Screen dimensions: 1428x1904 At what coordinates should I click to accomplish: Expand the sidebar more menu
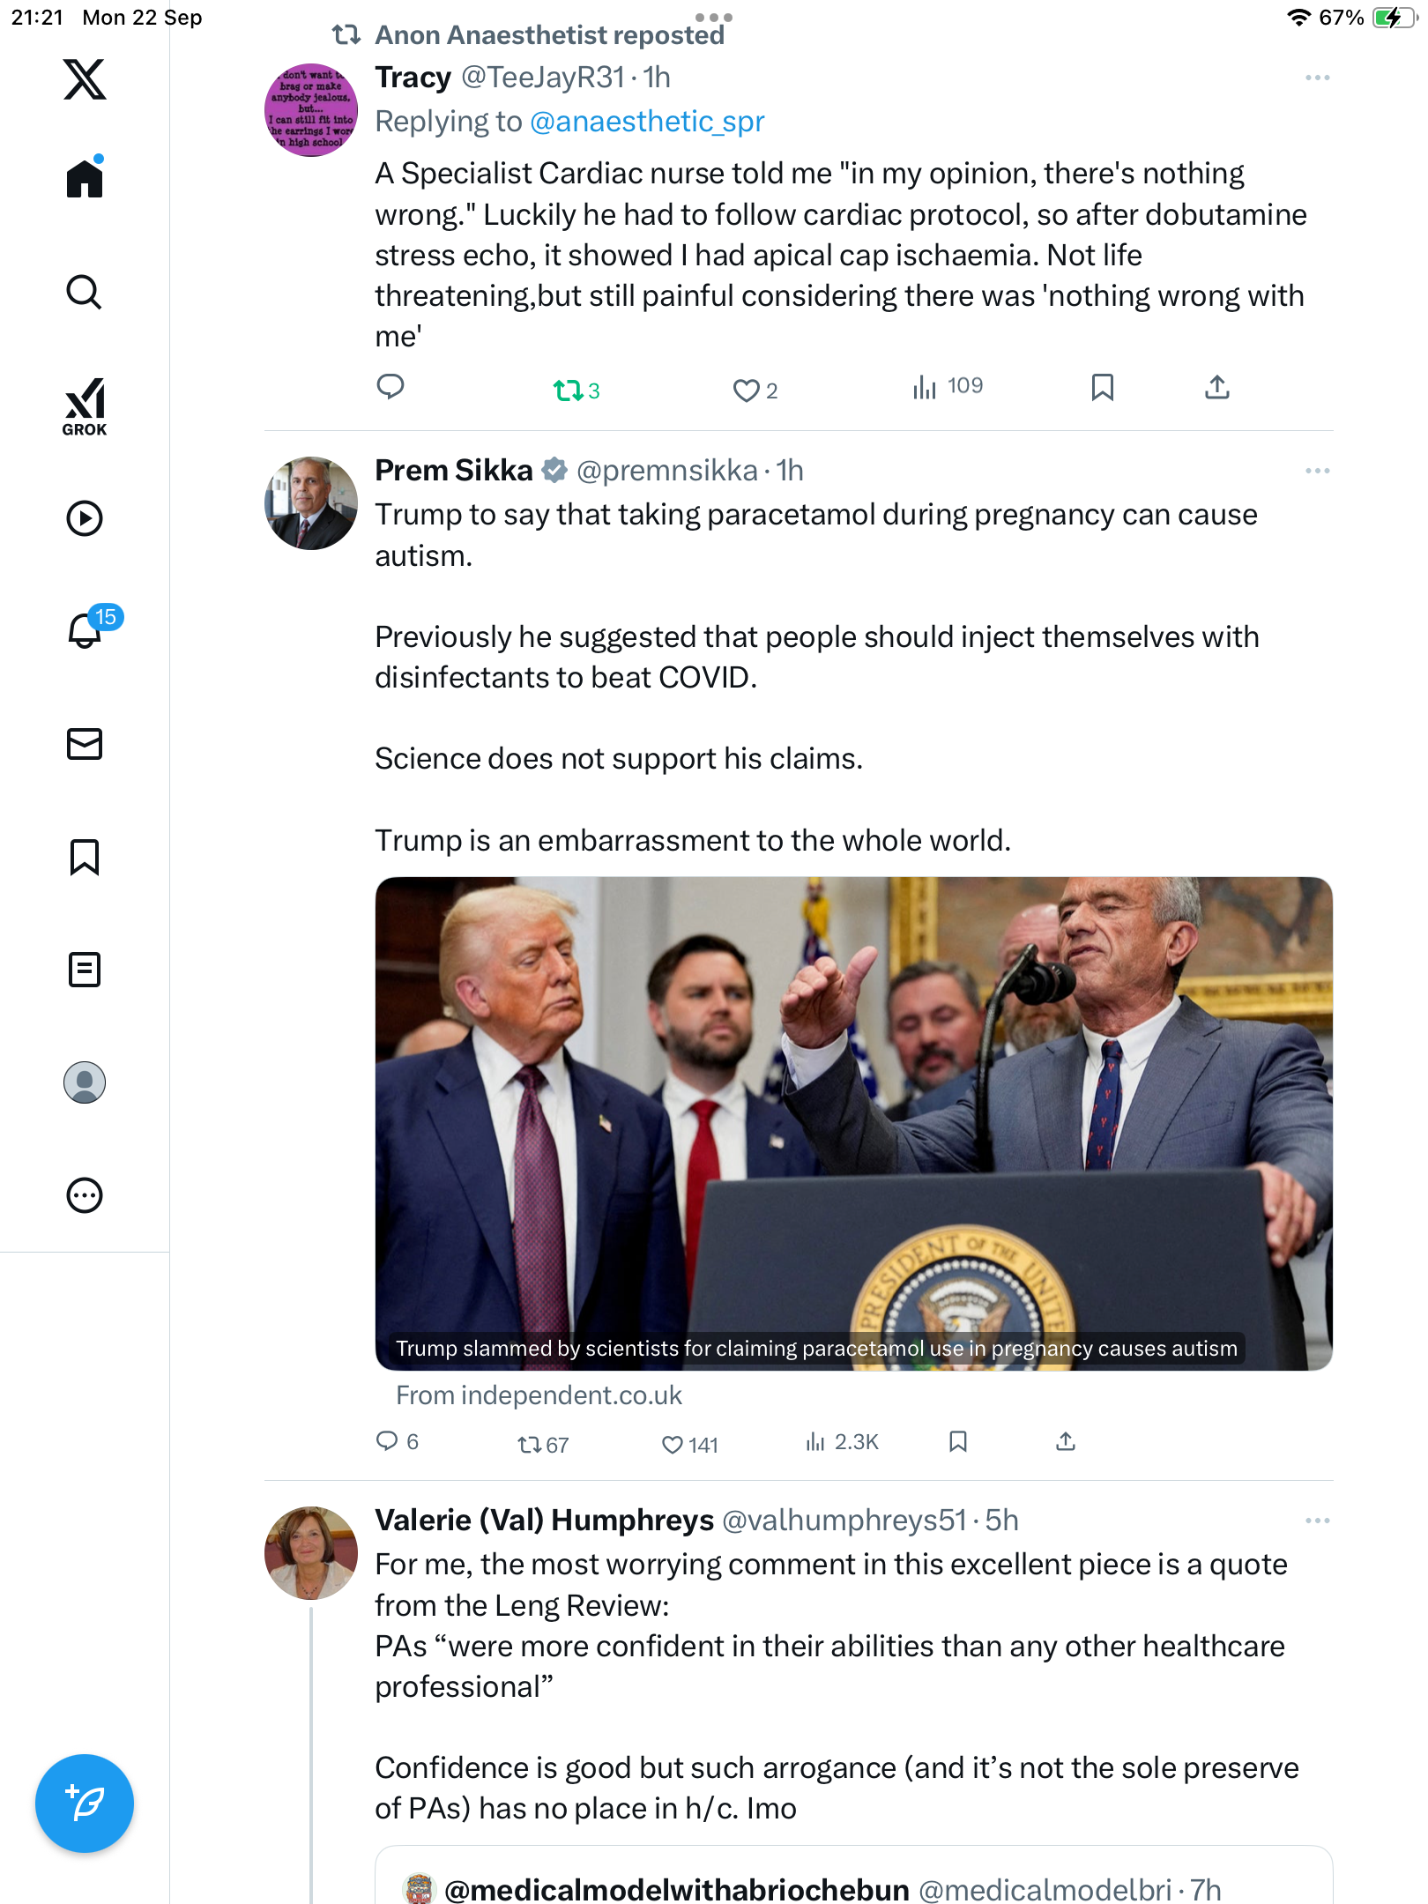[85, 1195]
